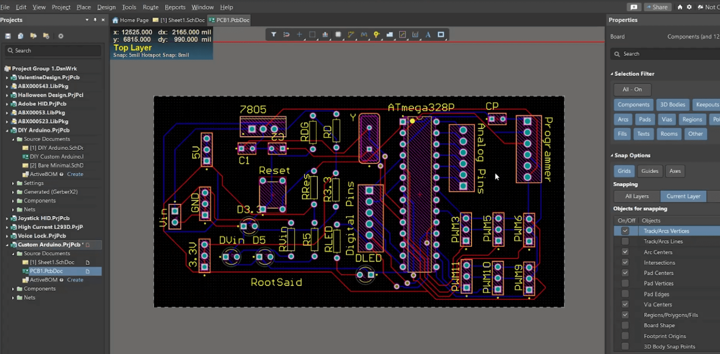
Task: Enable Pad Vertices snapping
Action: [625, 283]
